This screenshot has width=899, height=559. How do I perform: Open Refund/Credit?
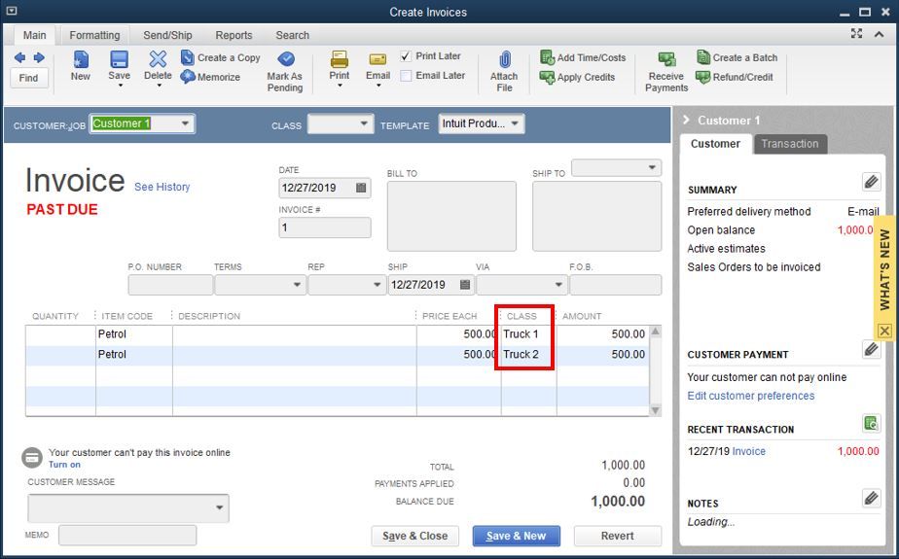[x=735, y=77]
